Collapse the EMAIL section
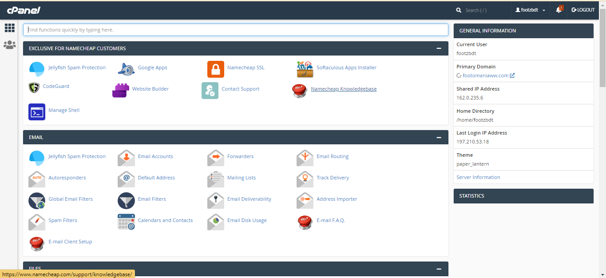Screen dimensions: 606x278 pyautogui.click(x=439, y=137)
